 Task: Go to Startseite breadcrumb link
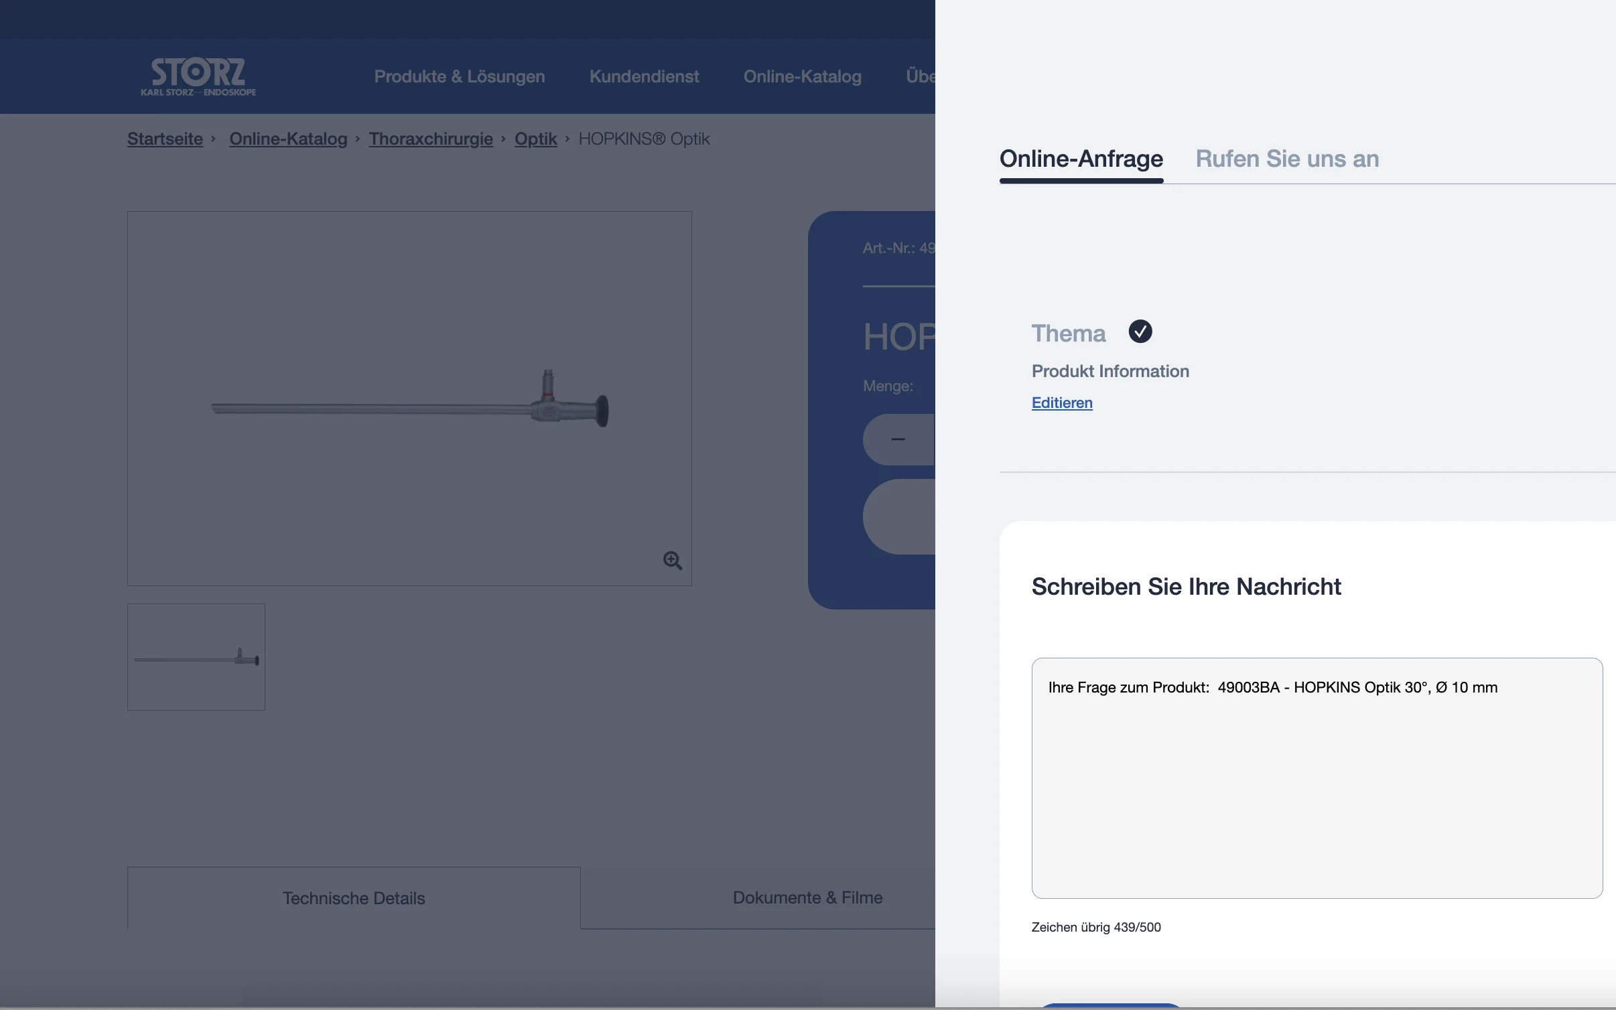point(165,139)
